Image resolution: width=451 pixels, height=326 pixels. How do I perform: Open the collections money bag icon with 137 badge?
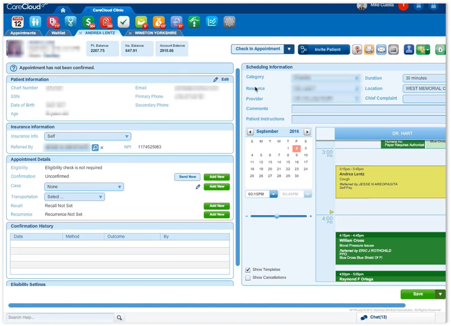159,22
